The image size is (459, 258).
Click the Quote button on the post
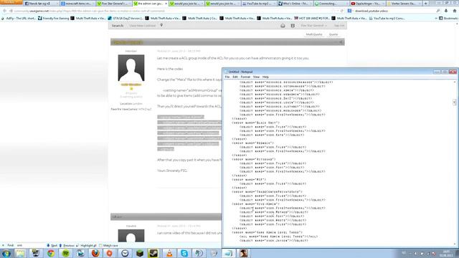333,34
